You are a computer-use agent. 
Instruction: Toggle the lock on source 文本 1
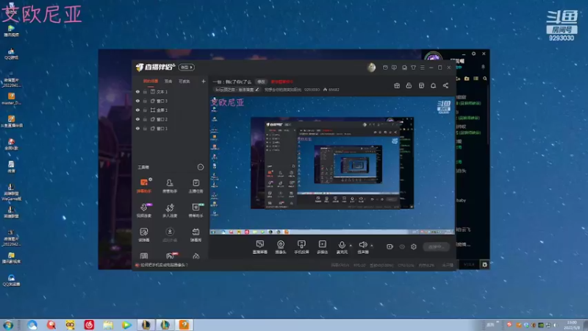pyautogui.click(x=145, y=91)
